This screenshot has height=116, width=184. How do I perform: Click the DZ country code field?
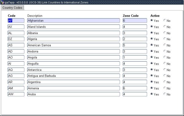point(16,39)
